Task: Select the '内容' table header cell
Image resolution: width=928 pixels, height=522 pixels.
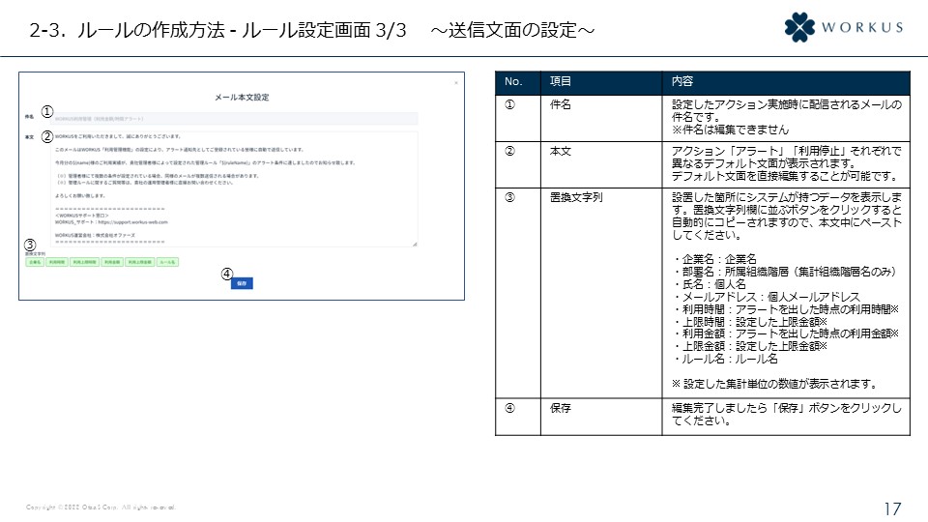Action: (x=786, y=81)
